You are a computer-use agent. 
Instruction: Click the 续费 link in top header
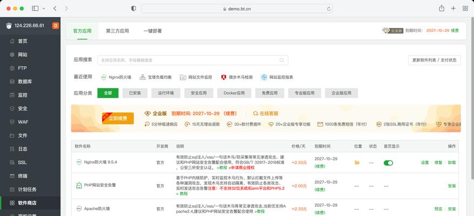click(x=455, y=31)
